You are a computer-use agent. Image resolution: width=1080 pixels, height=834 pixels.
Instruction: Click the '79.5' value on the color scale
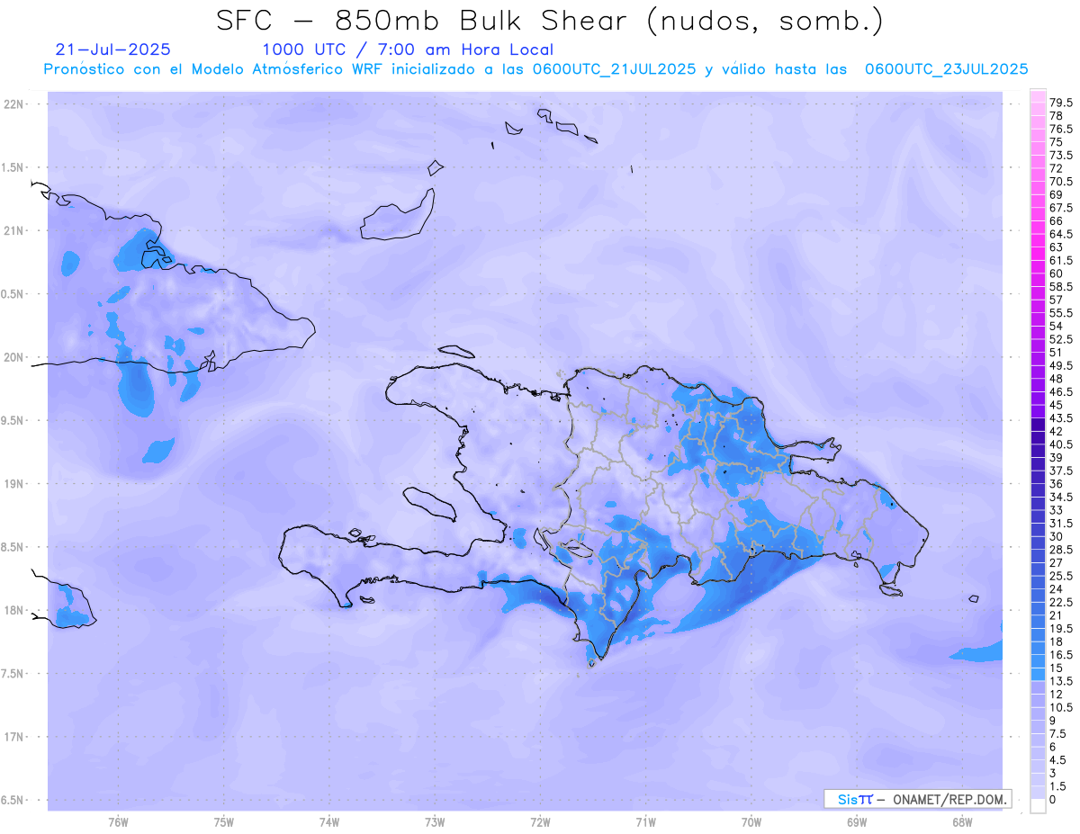[1061, 103]
